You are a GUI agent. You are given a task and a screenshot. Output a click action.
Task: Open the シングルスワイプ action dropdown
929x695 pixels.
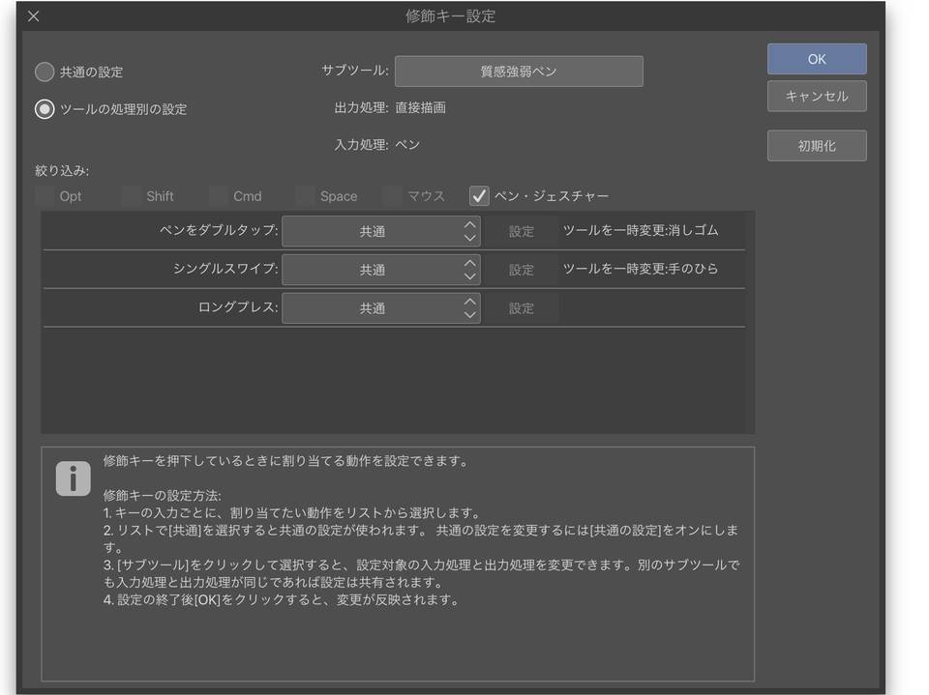tap(380, 270)
